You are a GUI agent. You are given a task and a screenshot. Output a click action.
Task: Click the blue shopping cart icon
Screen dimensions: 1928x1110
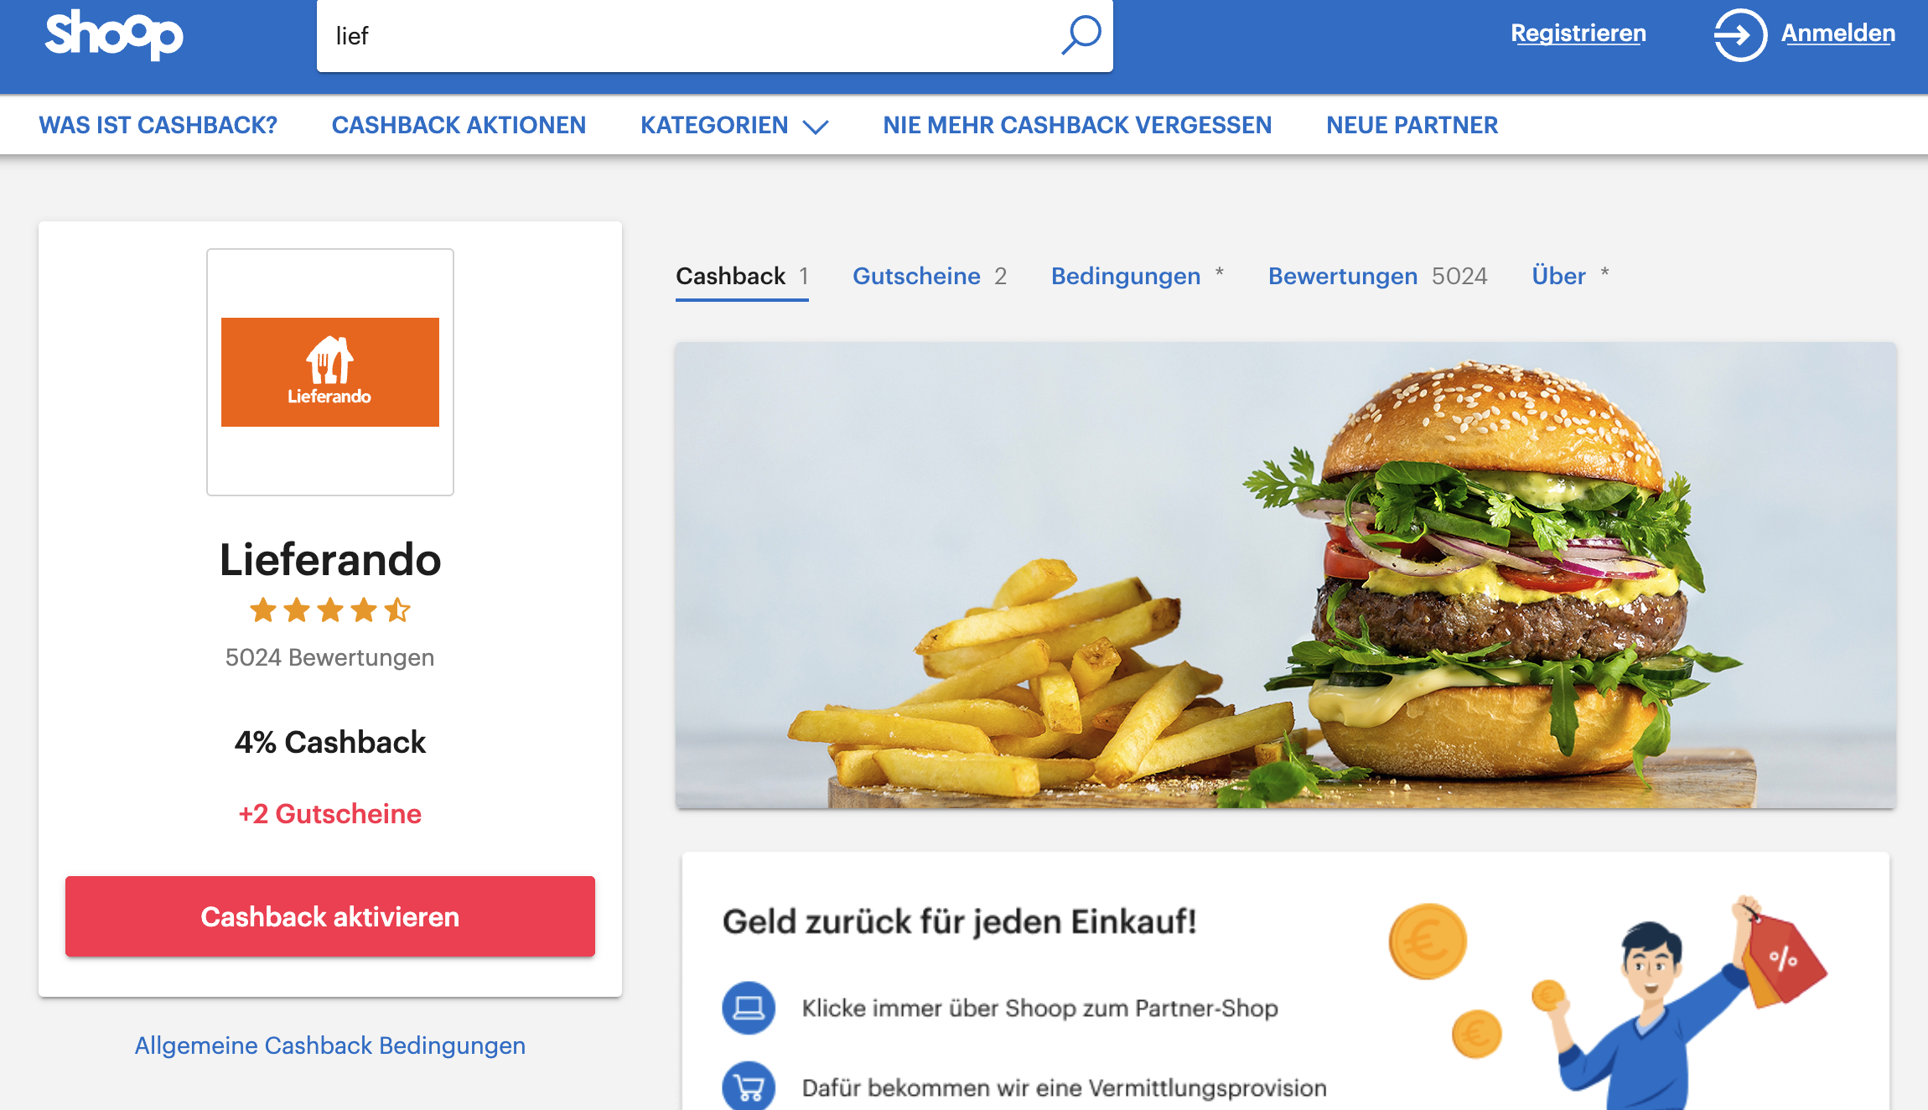[749, 1087]
